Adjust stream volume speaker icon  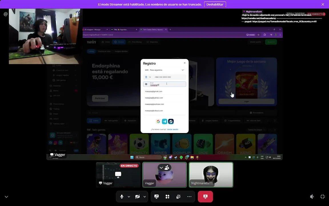(x=312, y=197)
